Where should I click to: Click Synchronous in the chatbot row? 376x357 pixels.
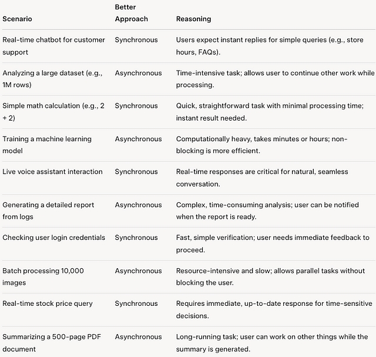136,40
